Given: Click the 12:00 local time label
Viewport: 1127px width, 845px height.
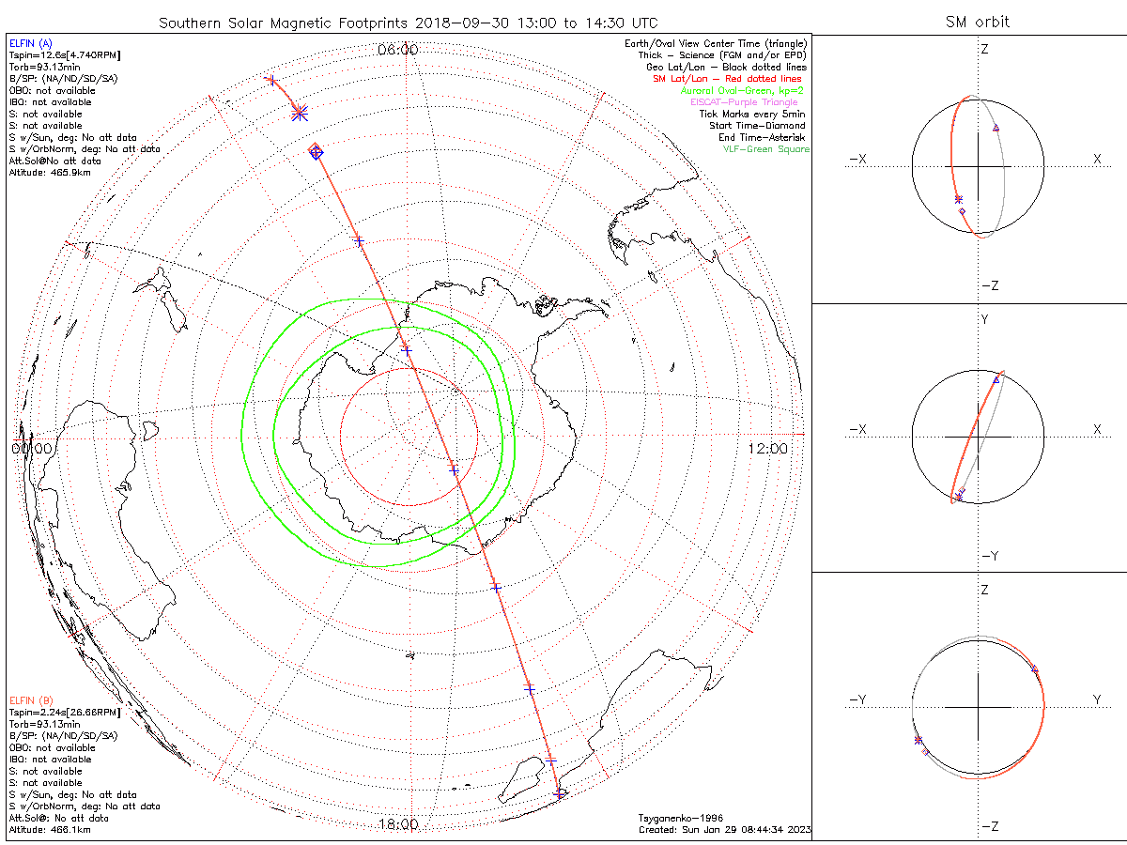Looking at the screenshot, I should tap(768, 449).
